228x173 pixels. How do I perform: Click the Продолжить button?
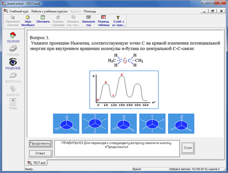[40, 143]
